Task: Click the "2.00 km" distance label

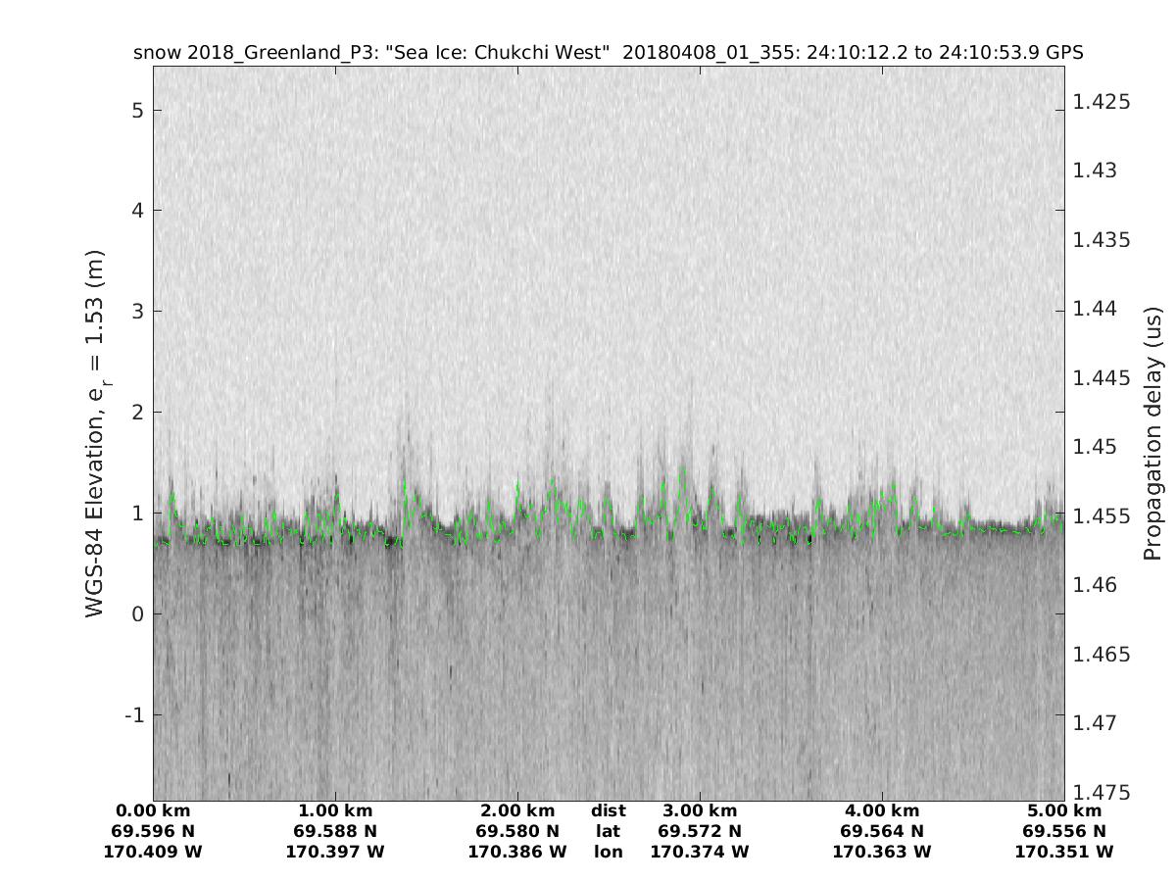Action: (x=517, y=811)
